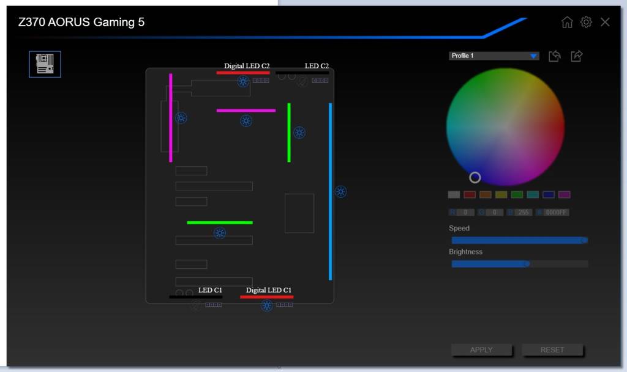
Task: Select red strip under Digital LED C2
Action: tap(242, 73)
